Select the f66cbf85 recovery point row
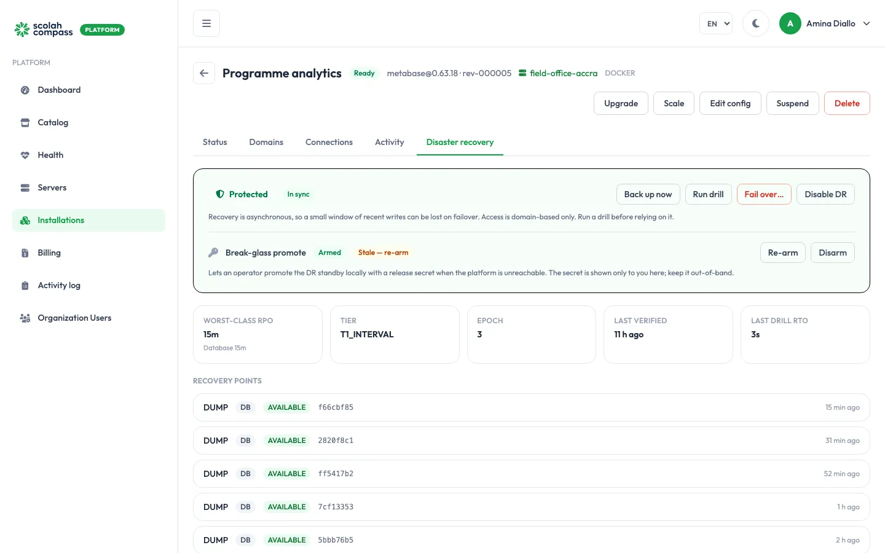 pyautogui.click(x=532, y=407)
